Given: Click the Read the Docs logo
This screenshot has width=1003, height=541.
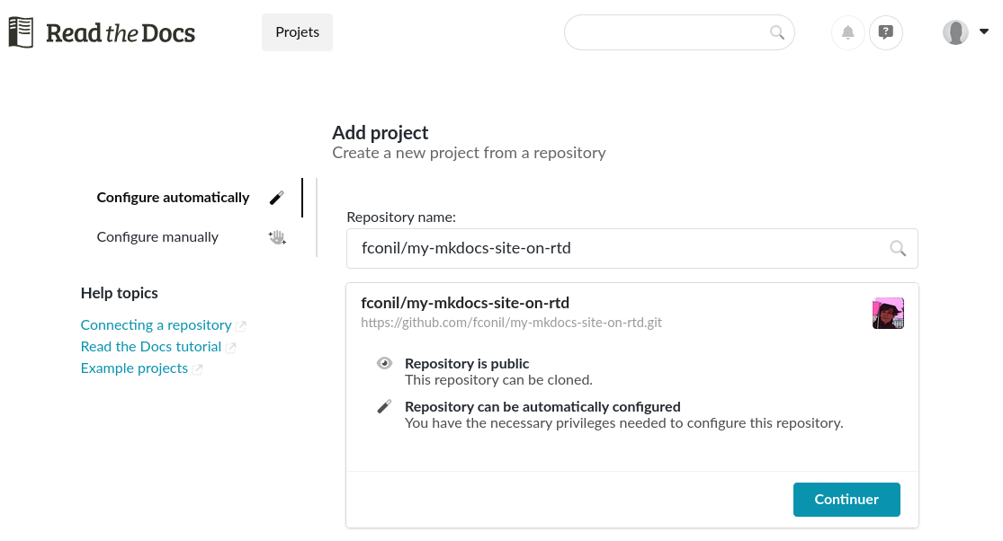Looking at the screenshot, I should pyautogui.click(x=102, y=33).
